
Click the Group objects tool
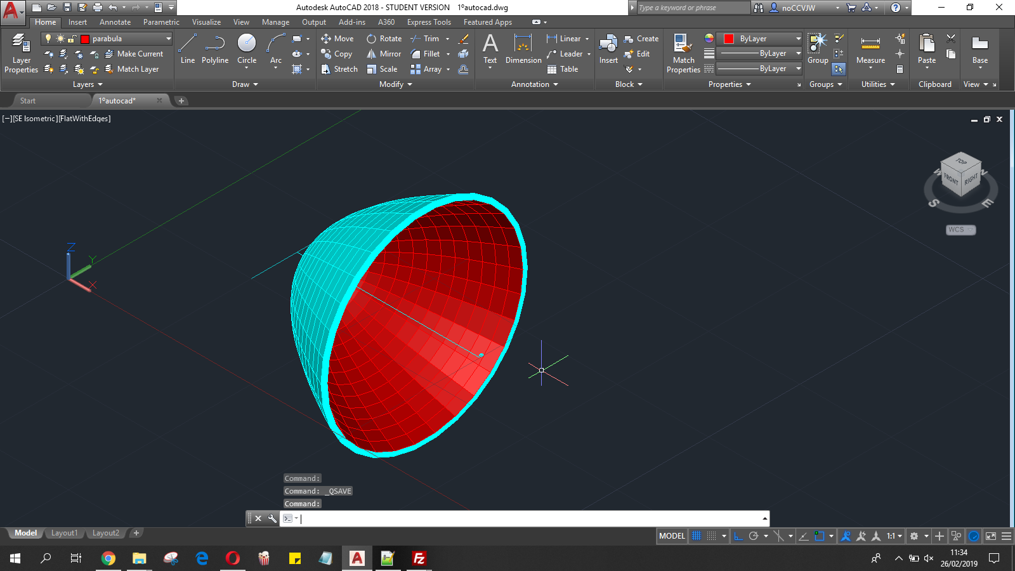click(x=818, y=49)
